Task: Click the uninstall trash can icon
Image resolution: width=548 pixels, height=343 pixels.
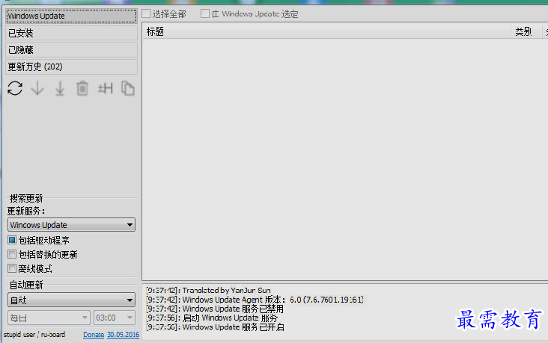Action: [82, 88]
